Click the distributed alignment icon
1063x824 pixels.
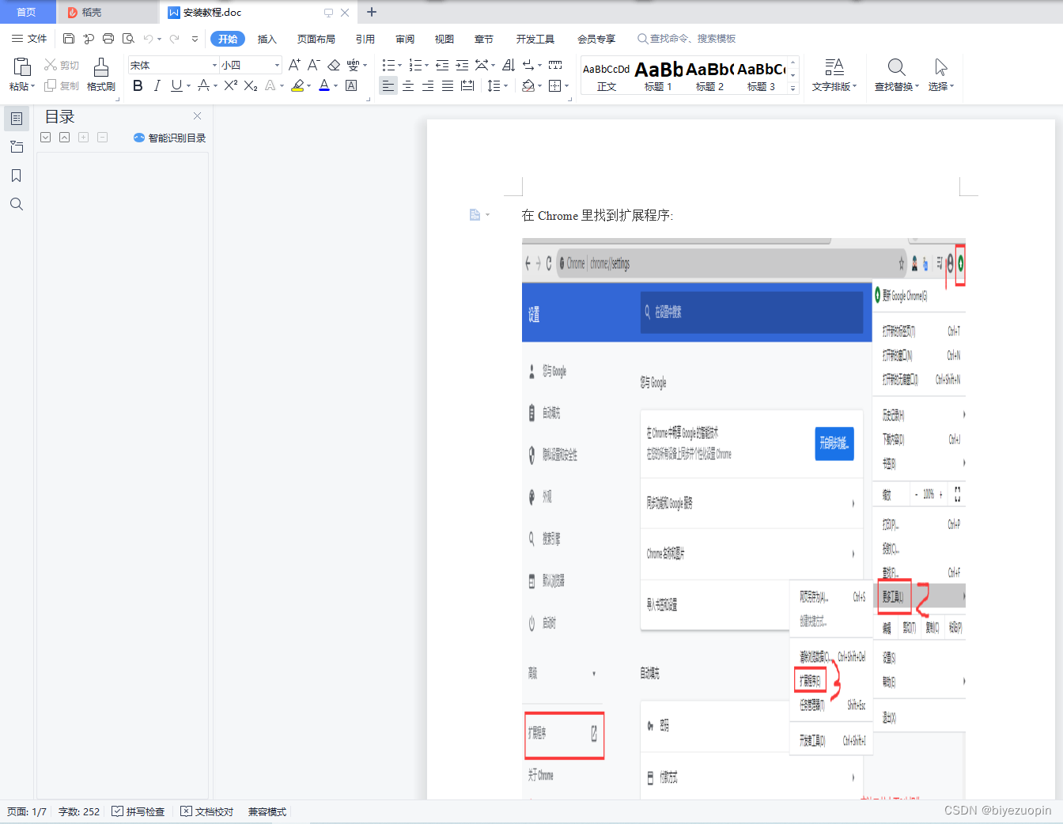(x=467, y=85)
